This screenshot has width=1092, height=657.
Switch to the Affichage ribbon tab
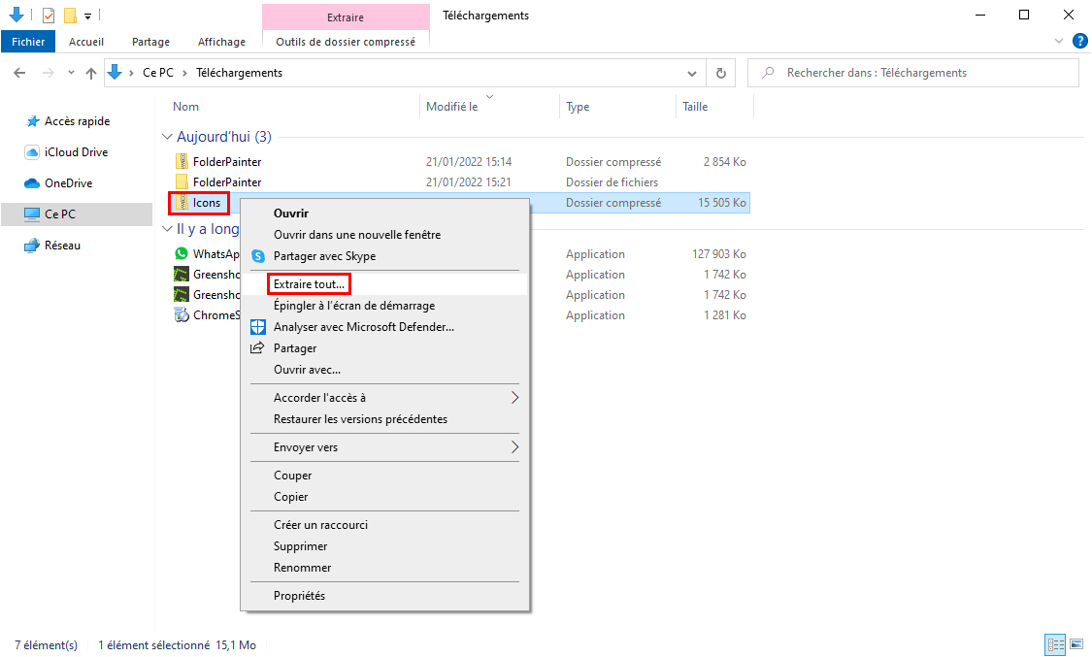click(221, 42)
